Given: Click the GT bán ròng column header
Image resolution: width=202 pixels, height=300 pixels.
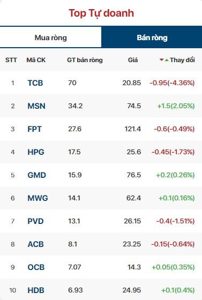Looking at the screenshot, I should click(85, 60).
